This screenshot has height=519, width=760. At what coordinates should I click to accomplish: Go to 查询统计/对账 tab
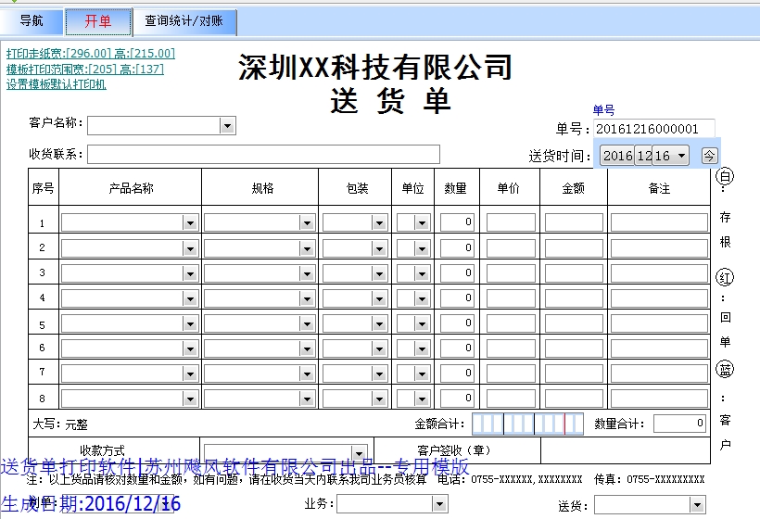pyautogui.click(x=184, y=21)
